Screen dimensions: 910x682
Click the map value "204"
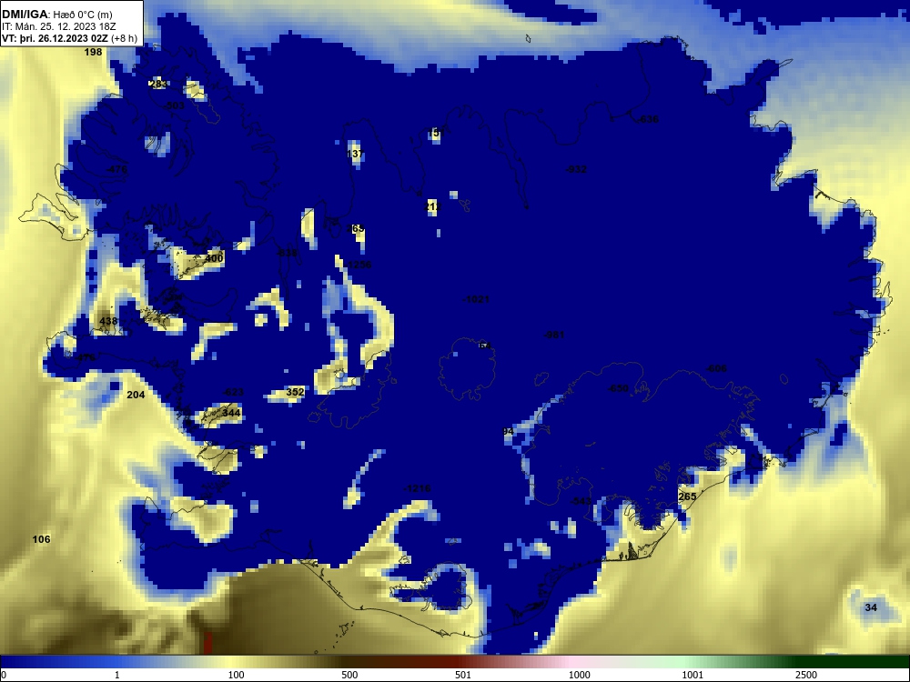coord(136,395)
